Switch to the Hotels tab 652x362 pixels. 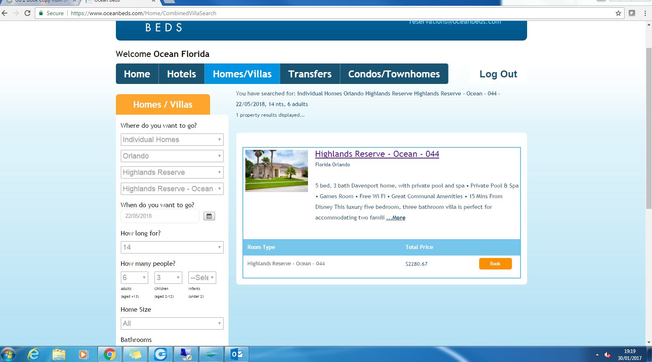[181, 74]
